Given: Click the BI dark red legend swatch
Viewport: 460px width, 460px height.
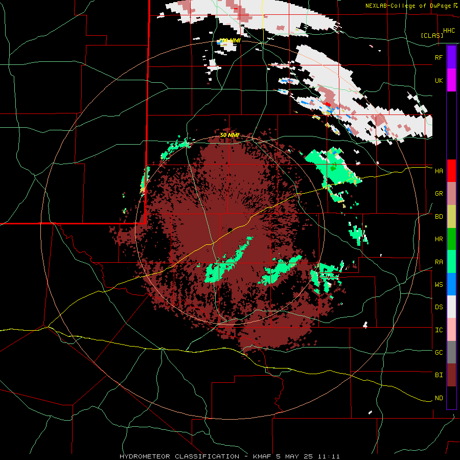Looking at the screenshot, I should [451, 375].
